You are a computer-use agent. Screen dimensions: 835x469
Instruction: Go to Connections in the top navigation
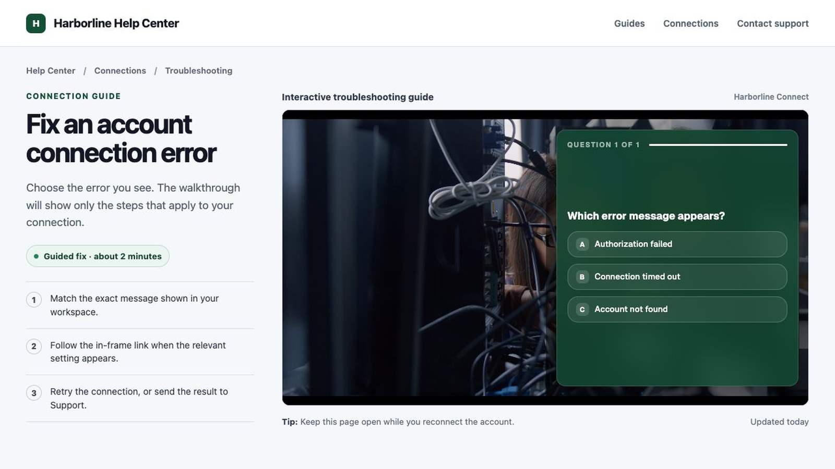point(690,23)
